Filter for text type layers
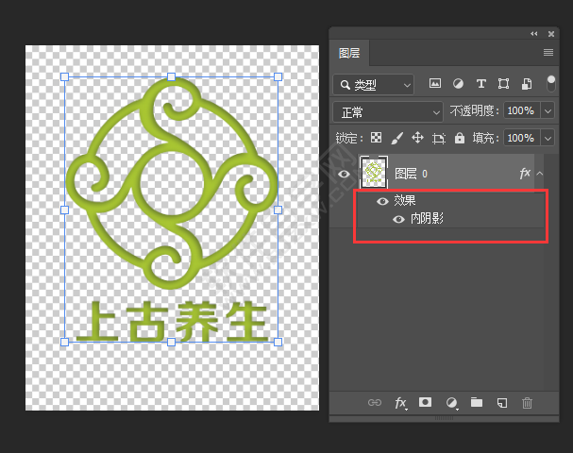This screenshot has width=573, height=453. coord(481,84)
